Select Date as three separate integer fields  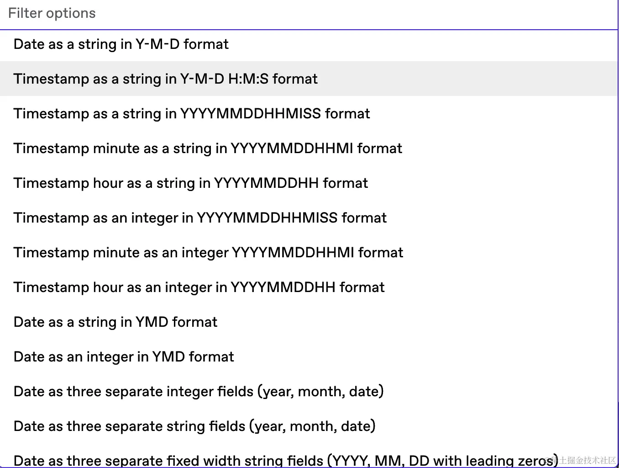(199, 392)
